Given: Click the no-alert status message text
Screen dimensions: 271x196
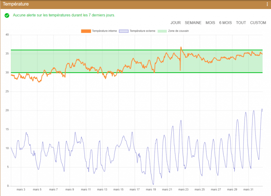Looking at the screenshot, I should [x=64, y=15].
